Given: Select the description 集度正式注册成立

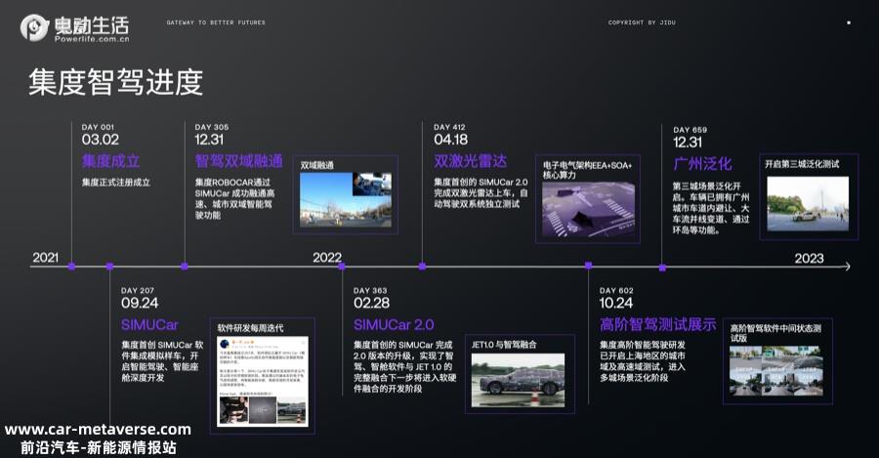Looking at the screenshot, I should [116, 183].
